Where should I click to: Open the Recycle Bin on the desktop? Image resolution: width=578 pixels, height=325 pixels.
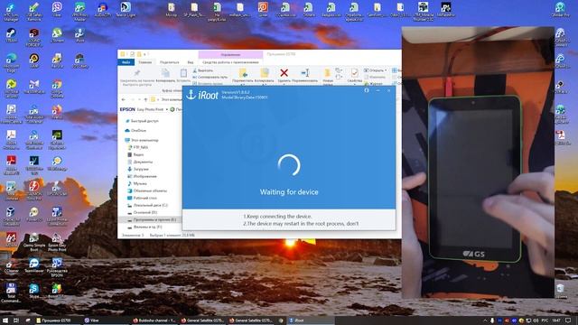560,291
